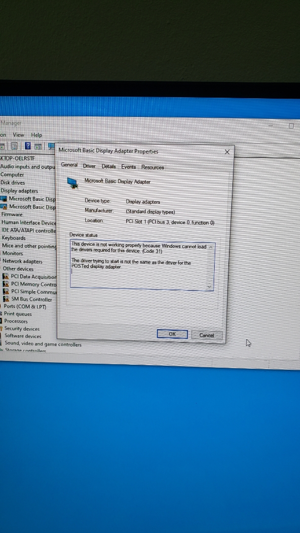Select the PCI Simple Communications device
This screenshot has height=533, width=300.
click(35, 292)
